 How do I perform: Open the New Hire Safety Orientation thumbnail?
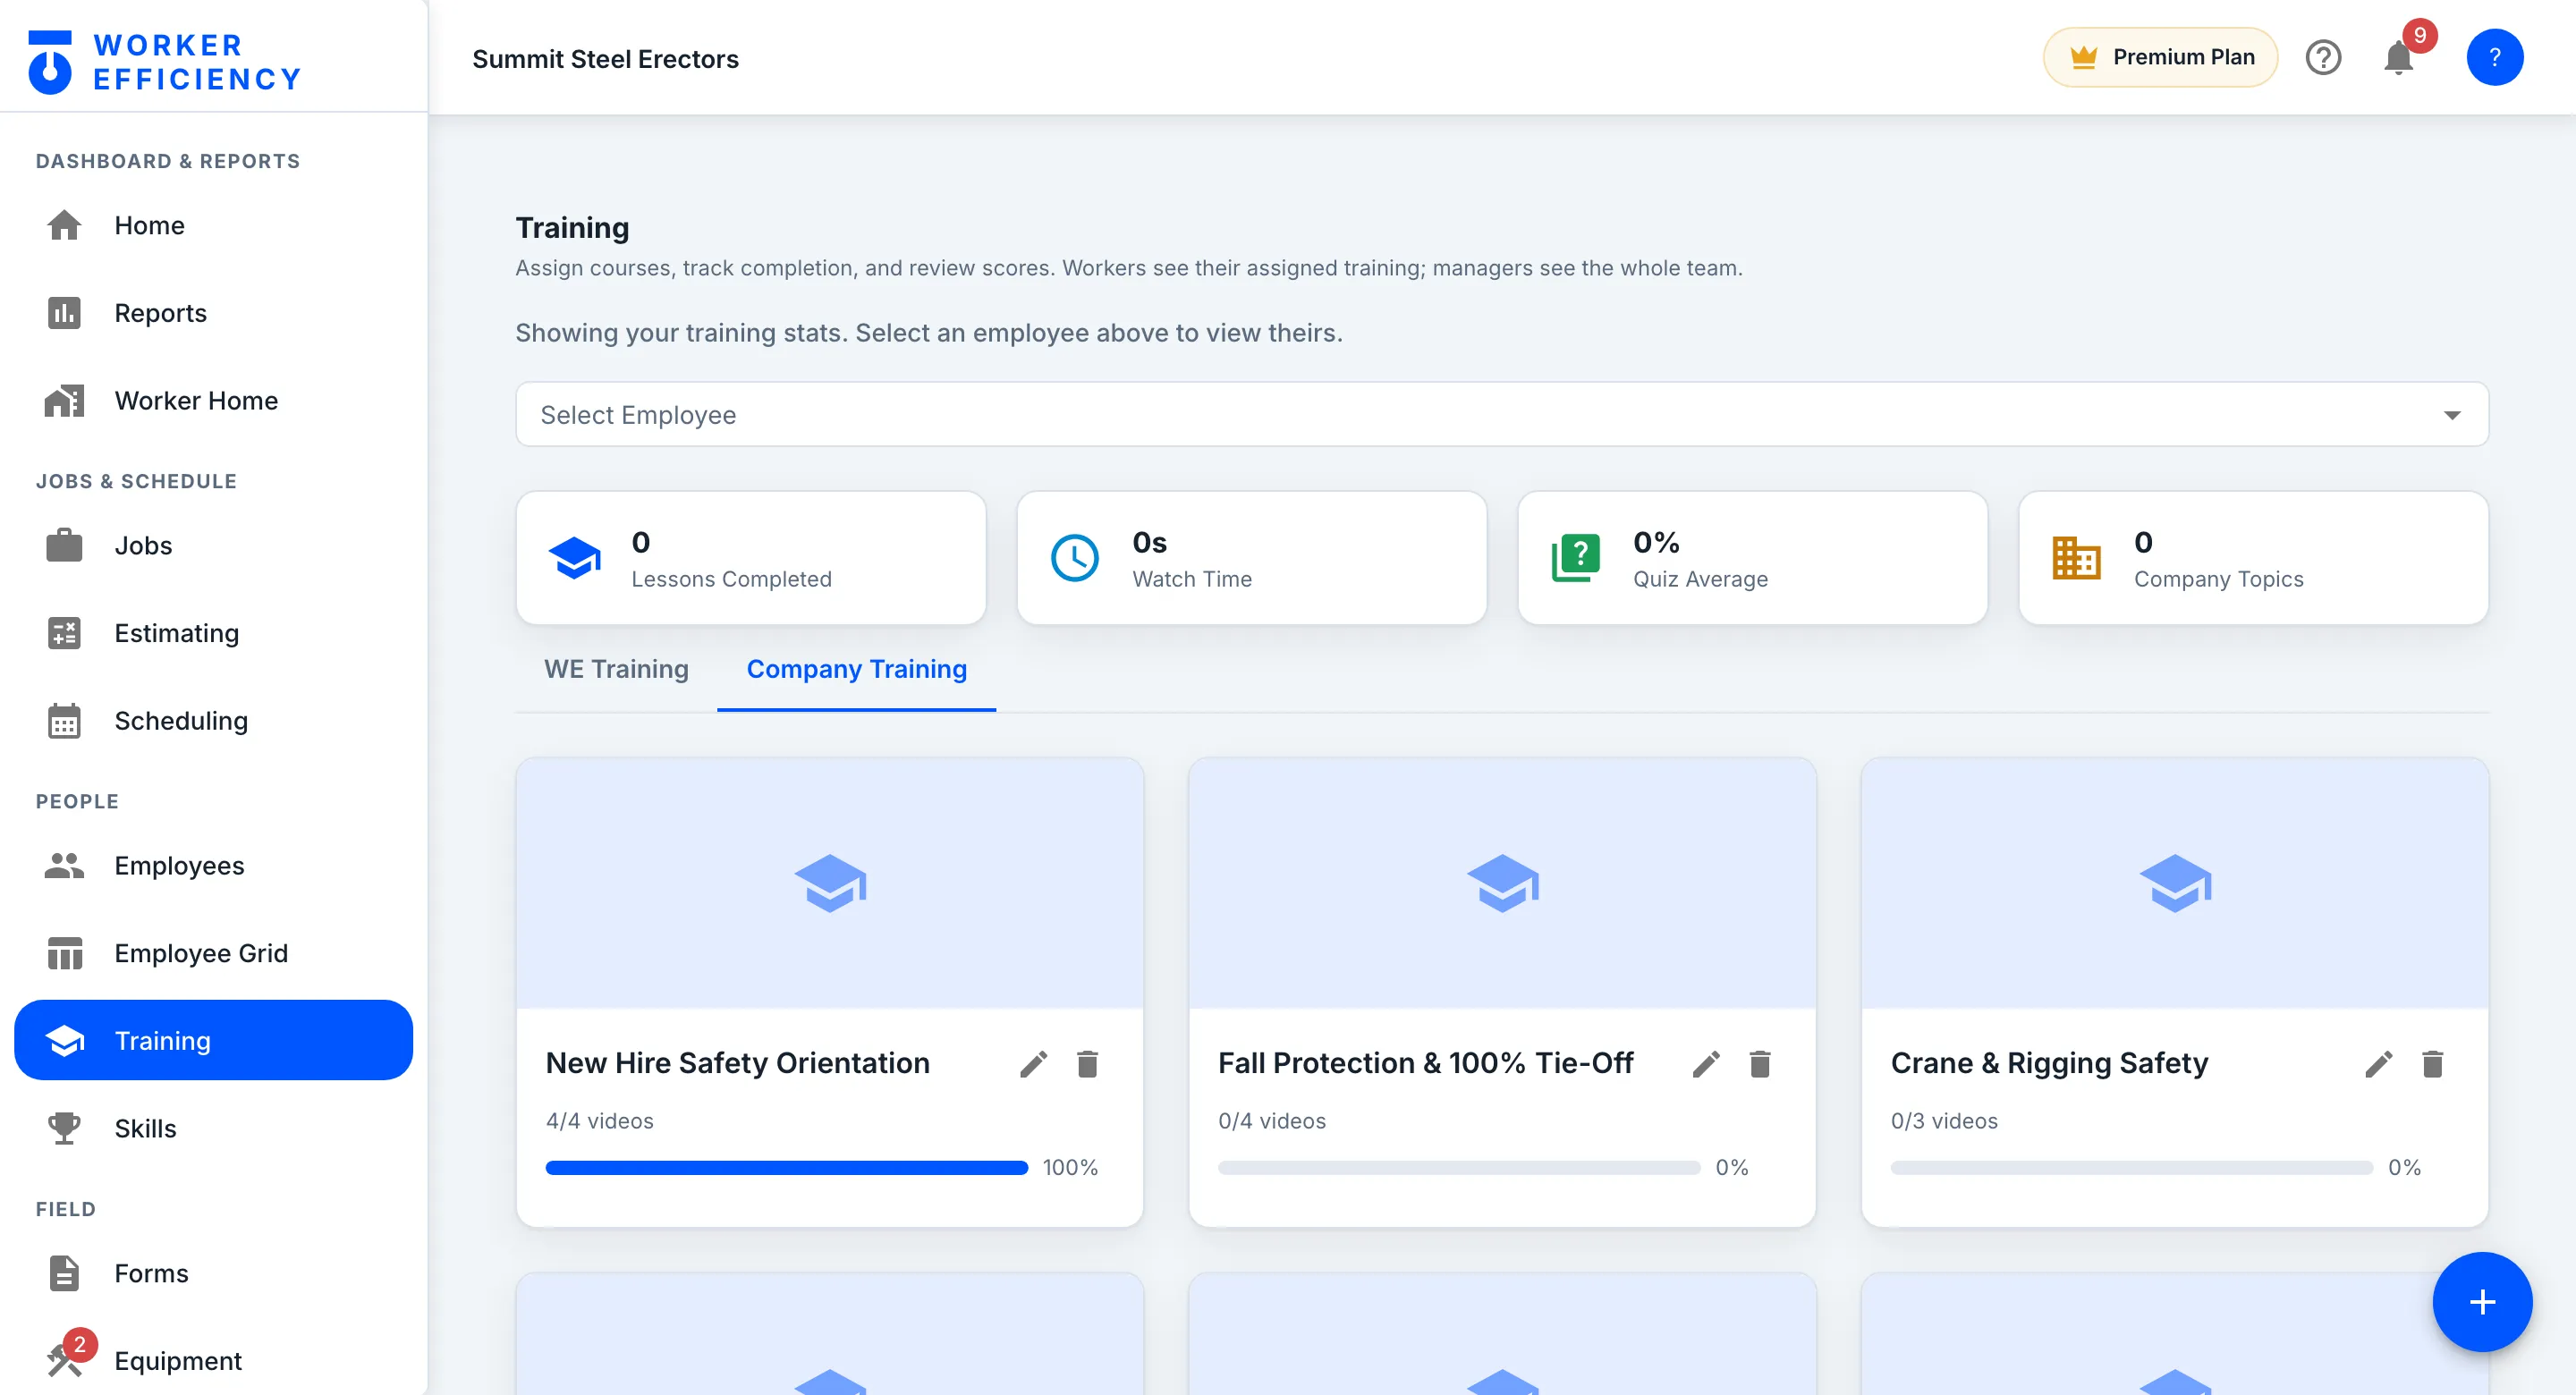point(830,884)
